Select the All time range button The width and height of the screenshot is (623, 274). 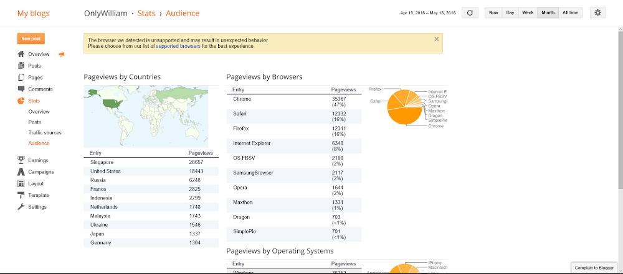(570, 12)
